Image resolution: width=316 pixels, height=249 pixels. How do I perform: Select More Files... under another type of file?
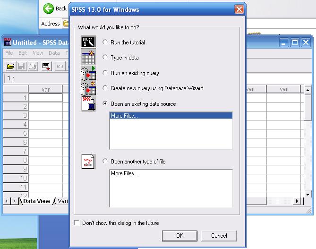coord(171,173)
